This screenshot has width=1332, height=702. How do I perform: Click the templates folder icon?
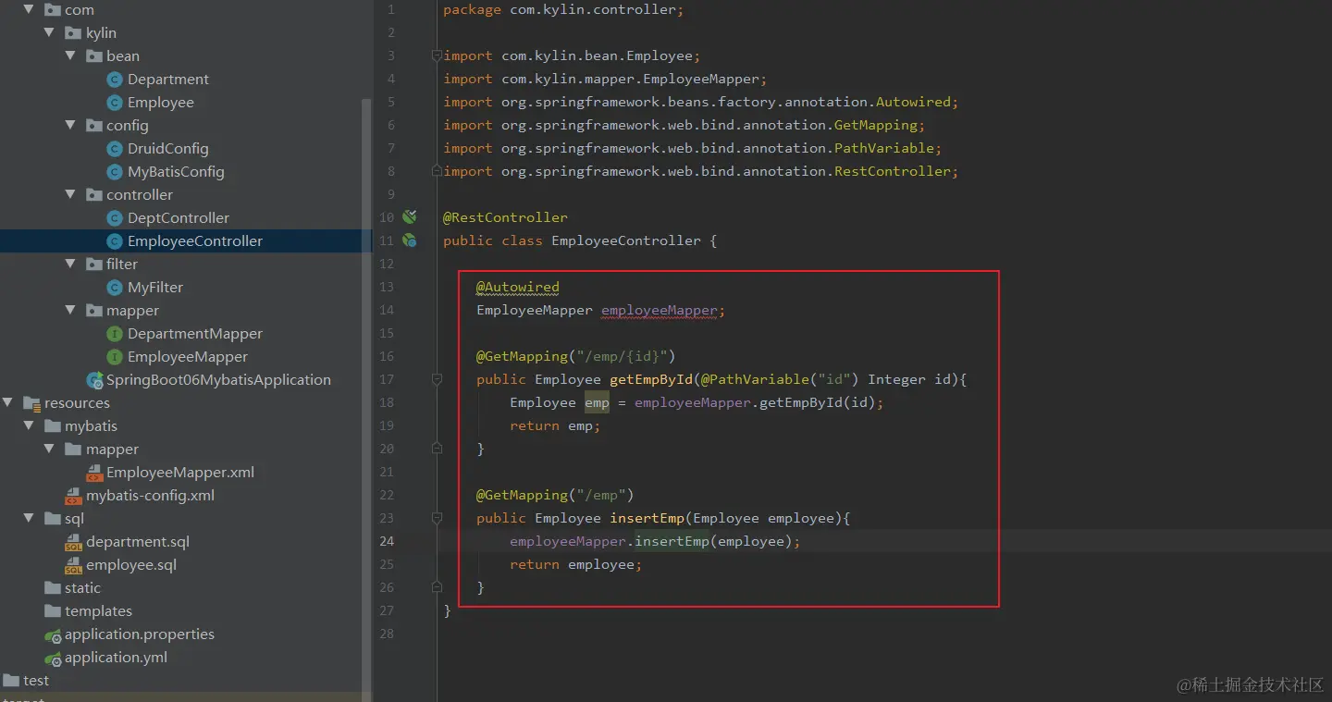tap(53, 611)
